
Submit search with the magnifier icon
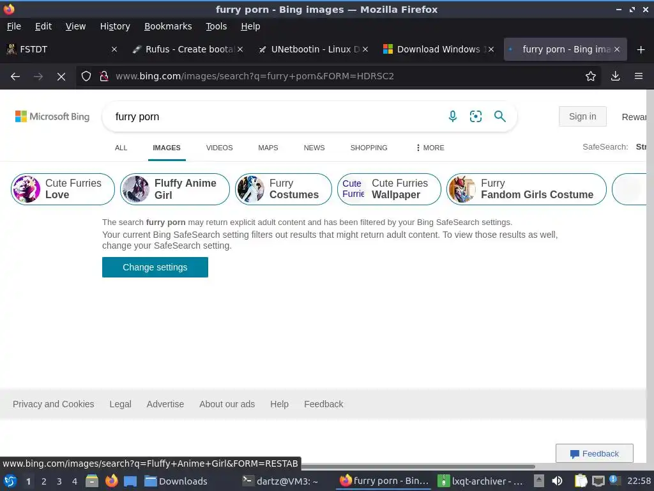point(499,116)
